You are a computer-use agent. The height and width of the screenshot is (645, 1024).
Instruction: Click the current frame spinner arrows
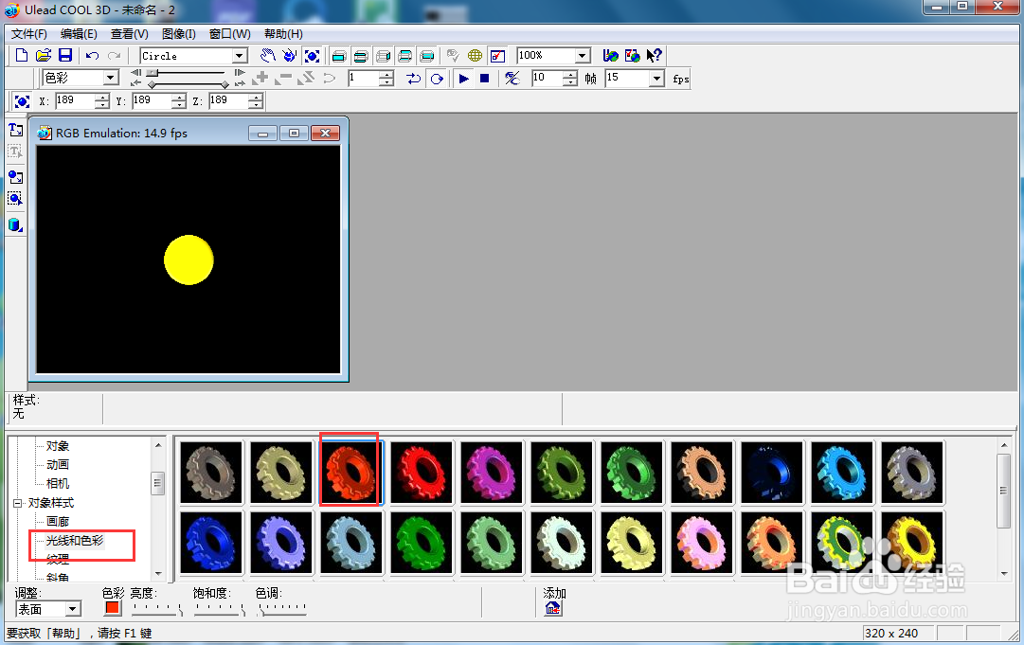click(x=386, y=79)
